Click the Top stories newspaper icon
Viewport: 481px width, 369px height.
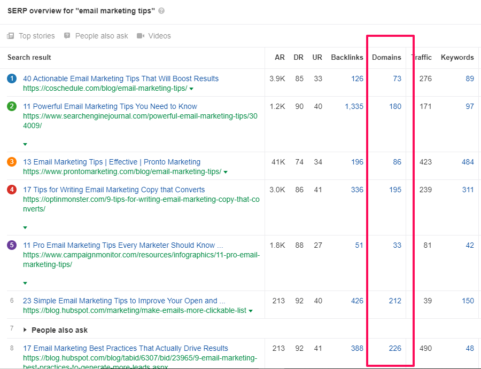10,36
